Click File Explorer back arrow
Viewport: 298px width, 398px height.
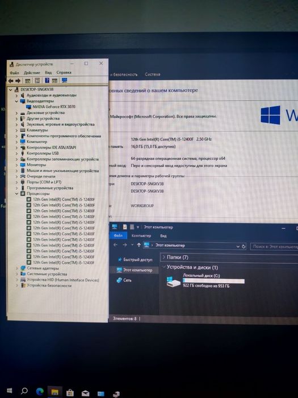click(x=116, y=245)
